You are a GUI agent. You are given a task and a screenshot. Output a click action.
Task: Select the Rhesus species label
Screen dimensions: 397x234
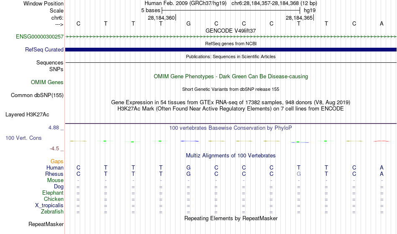54,174
